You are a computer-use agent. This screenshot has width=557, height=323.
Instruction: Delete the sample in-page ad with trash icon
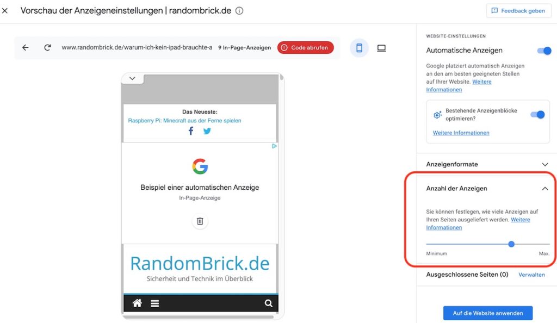coord(200,221)
